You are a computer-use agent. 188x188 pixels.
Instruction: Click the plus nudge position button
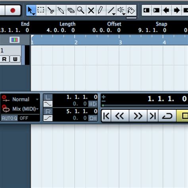click(104, 97)
